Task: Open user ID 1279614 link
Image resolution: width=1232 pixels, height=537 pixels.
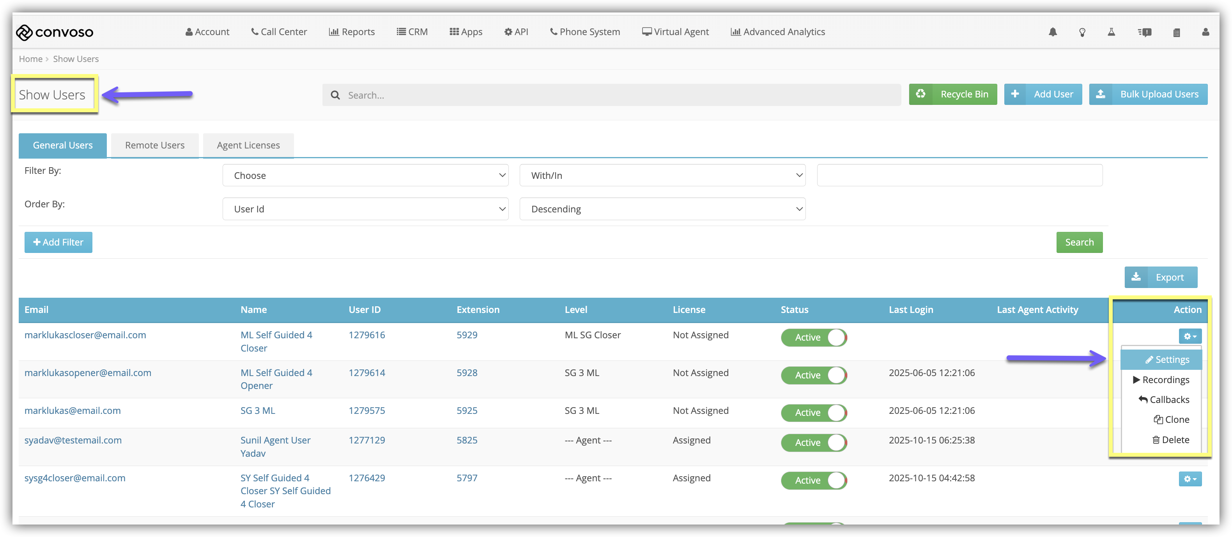Action: tap(366, 373)
